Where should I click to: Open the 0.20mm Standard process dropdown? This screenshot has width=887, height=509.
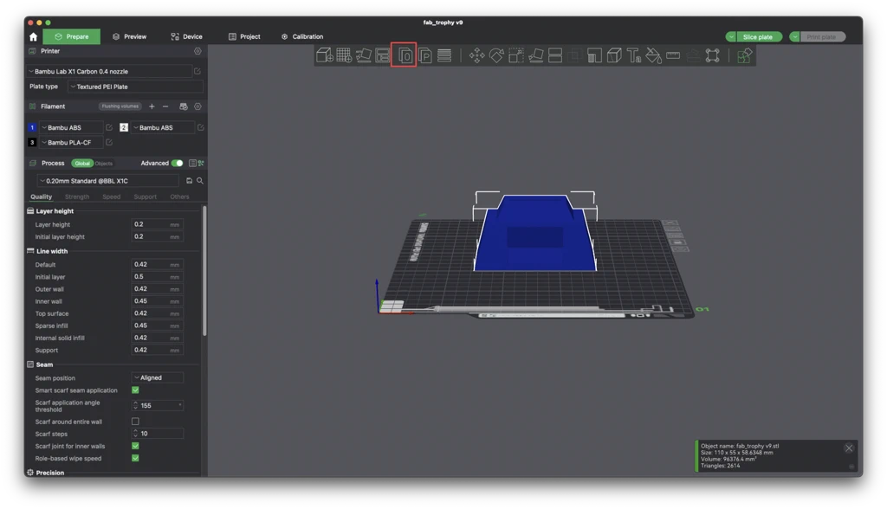click(108, 181)
